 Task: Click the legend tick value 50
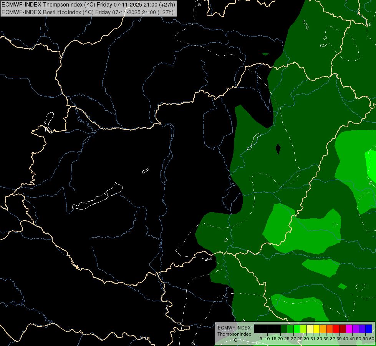click(x=358, y=339)
